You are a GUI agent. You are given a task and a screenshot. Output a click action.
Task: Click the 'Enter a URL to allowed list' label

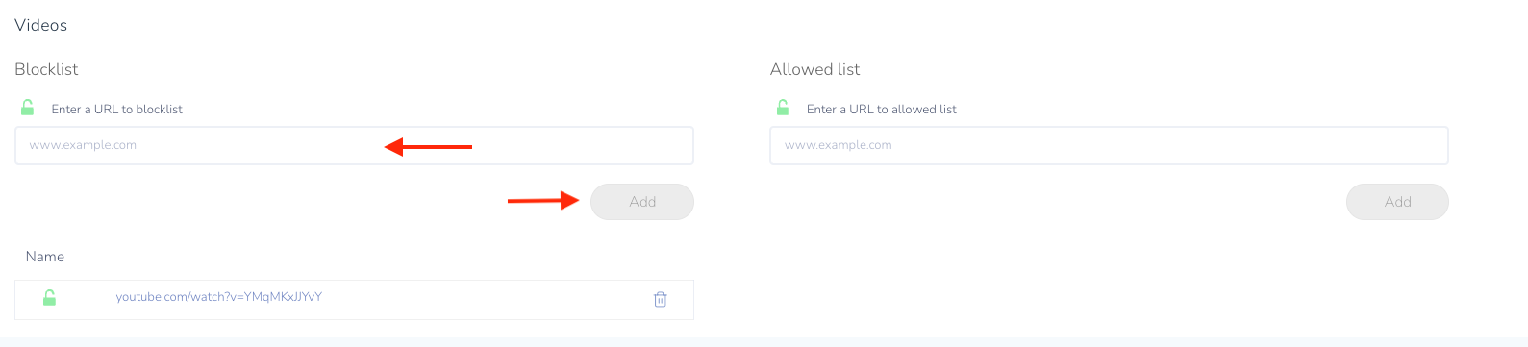click(882, 110)
